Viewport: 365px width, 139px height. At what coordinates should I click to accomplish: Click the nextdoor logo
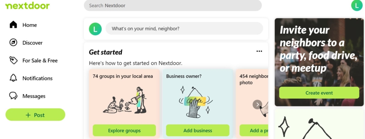point(27,6)
